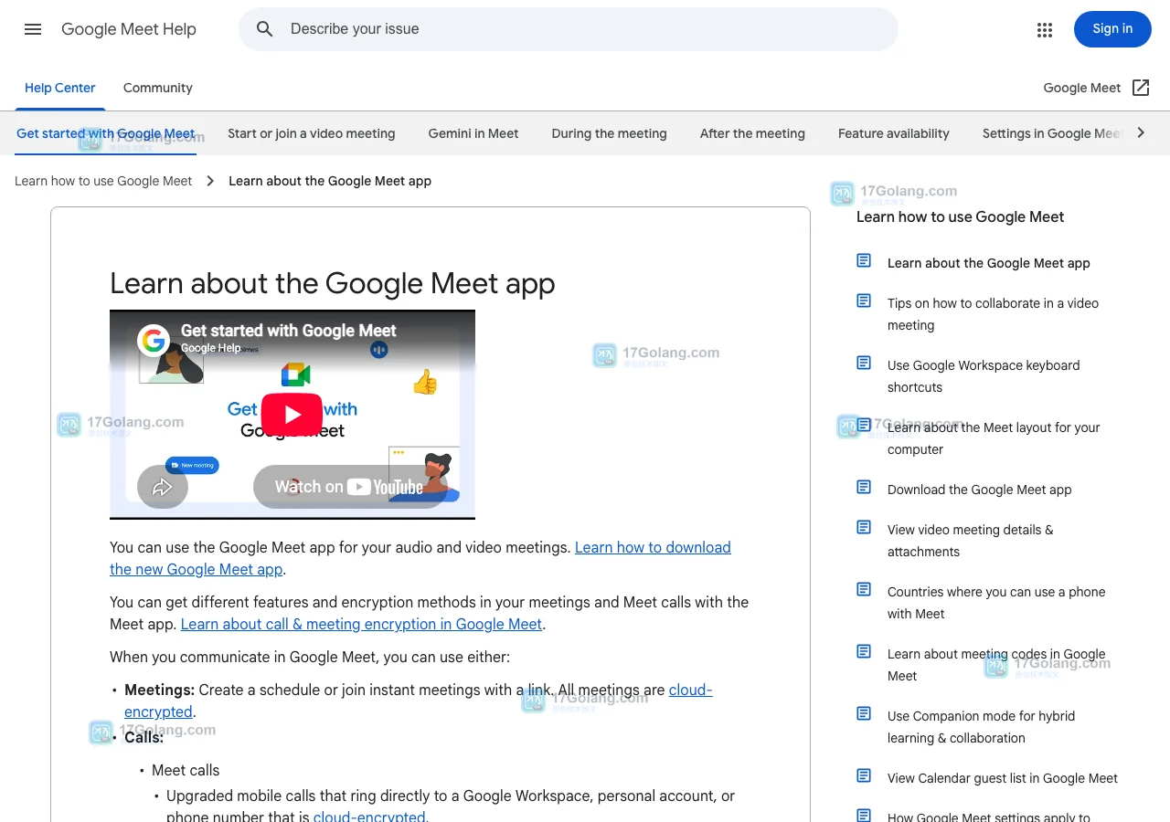Open Google Meet external link icon

1141,88
